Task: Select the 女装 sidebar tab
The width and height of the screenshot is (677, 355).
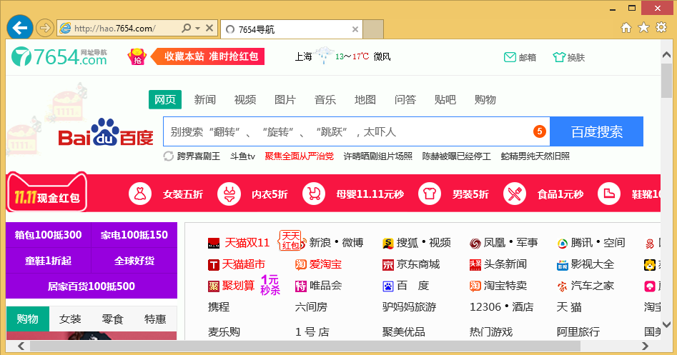Action: tap(70, 319)
